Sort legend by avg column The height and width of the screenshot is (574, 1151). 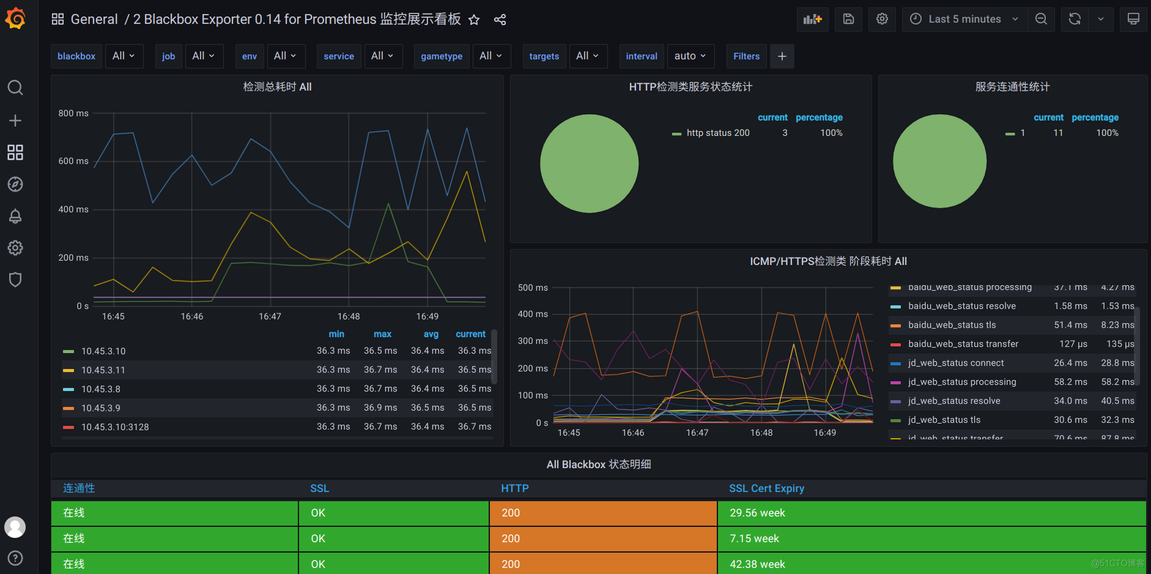[431, 334]
